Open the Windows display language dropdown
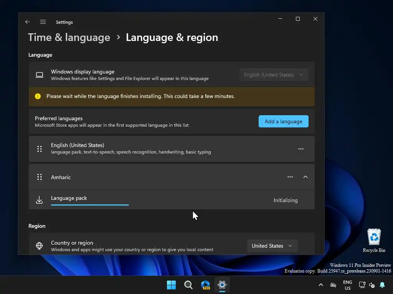This screenshot has height=294, width=393. (x=274, y=75)
